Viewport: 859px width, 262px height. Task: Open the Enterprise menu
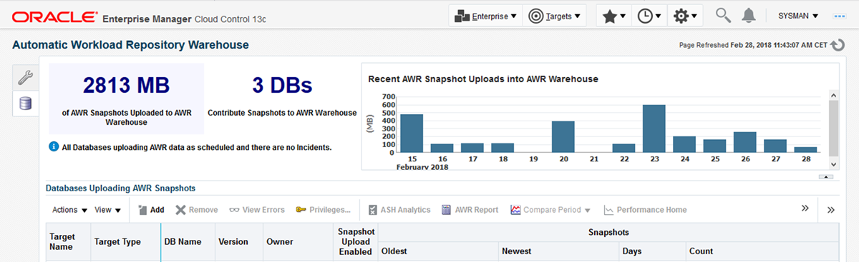click(x=485, y=16)
